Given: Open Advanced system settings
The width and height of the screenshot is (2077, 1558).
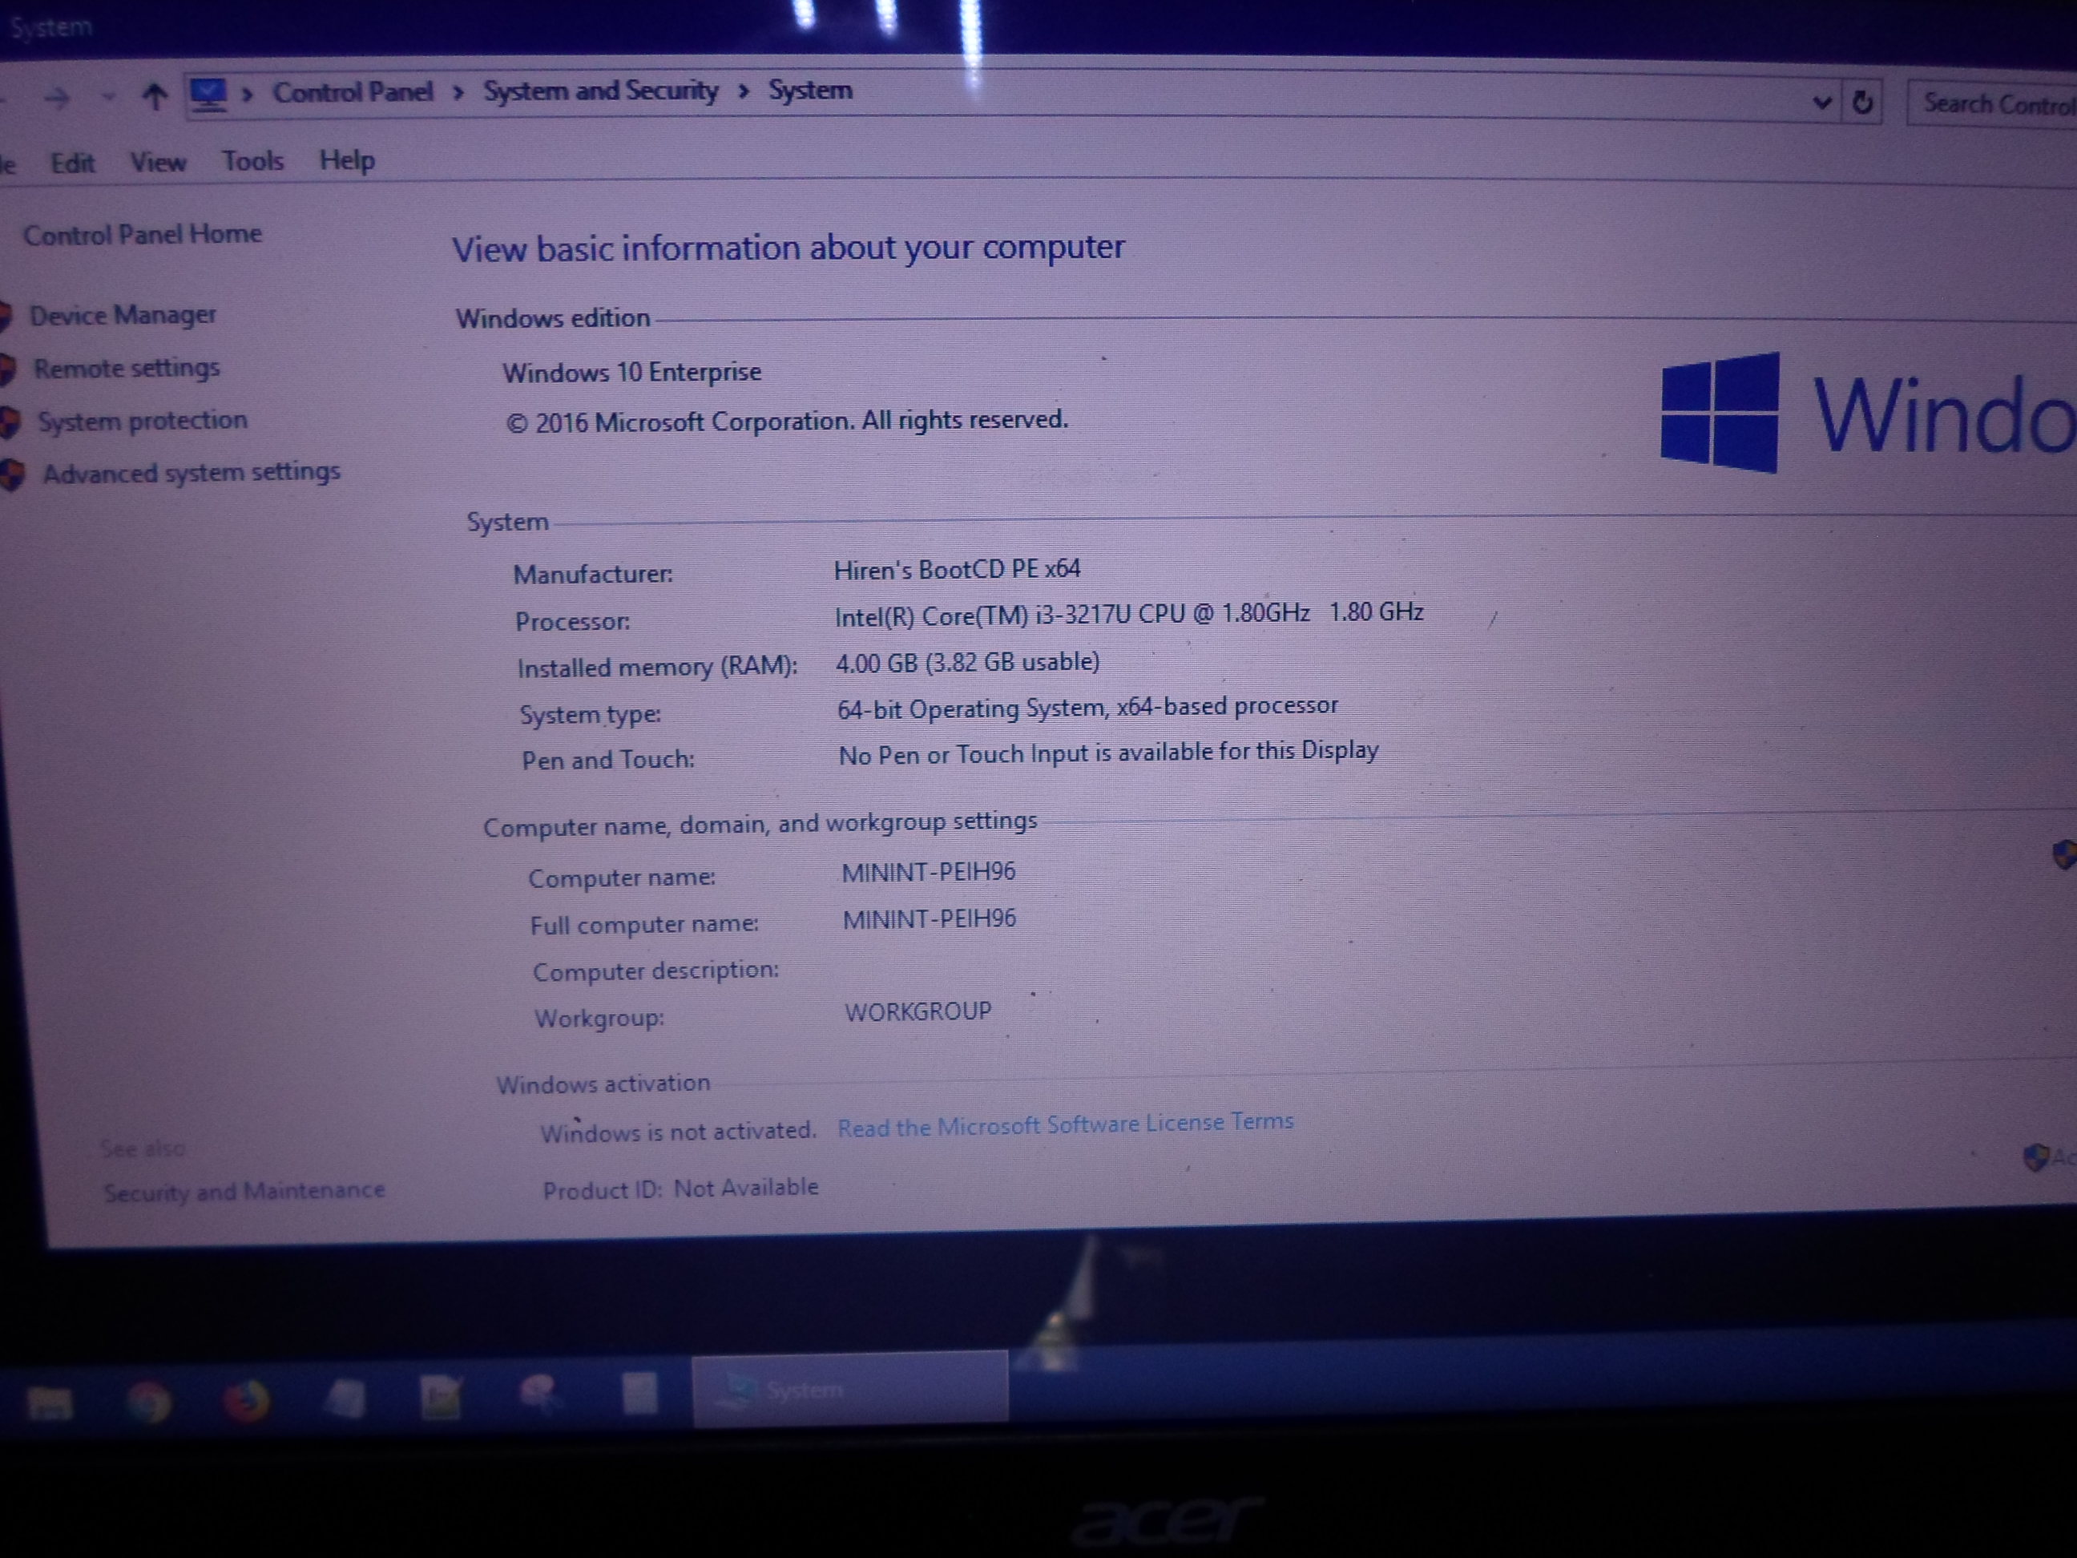Looking at the screenshot, I should click(x=192, y=472).
